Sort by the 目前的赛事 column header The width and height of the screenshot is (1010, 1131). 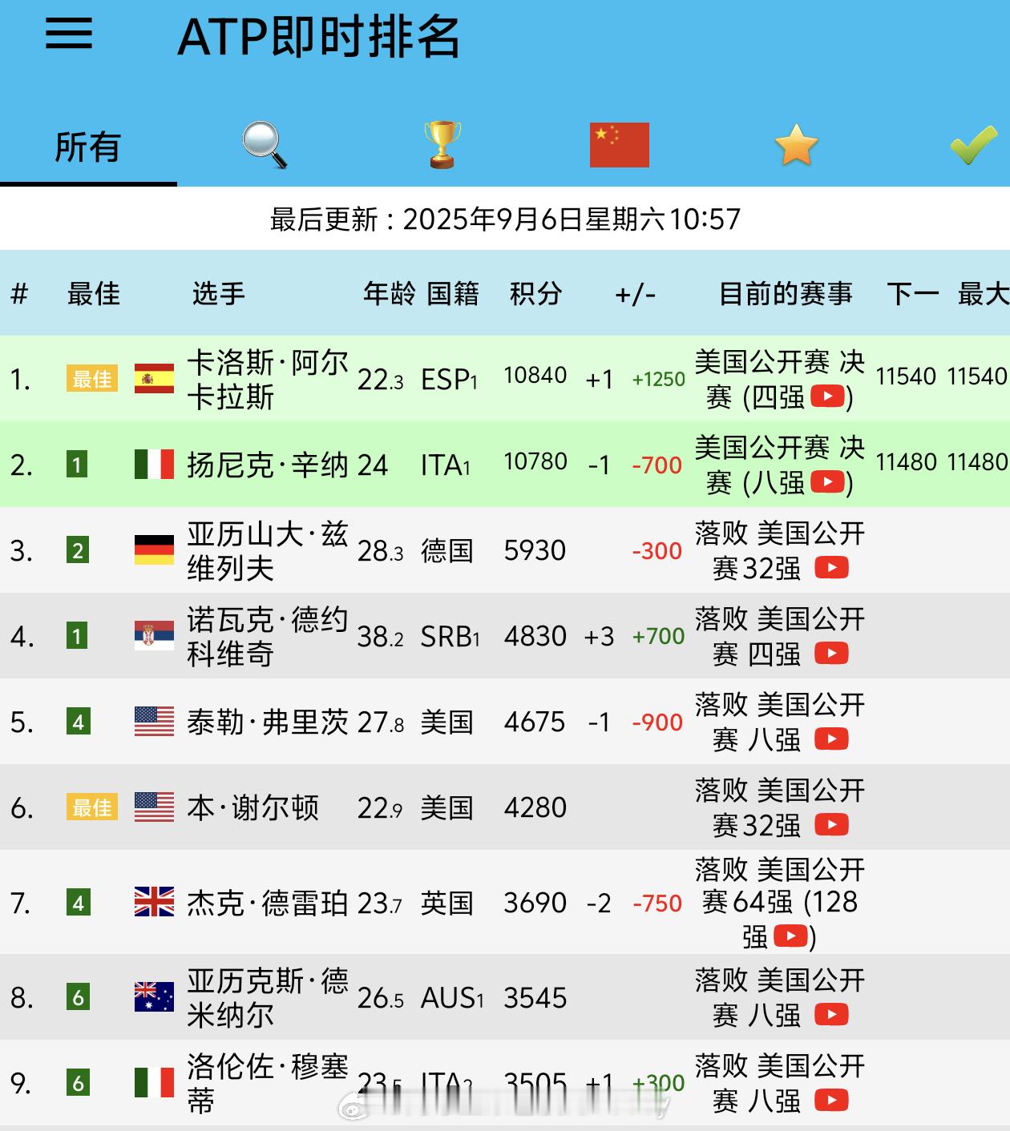[786, 294]
